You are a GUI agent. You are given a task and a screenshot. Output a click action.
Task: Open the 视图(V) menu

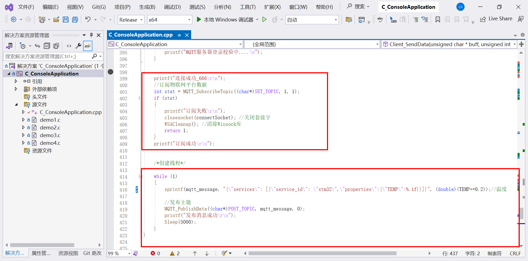[x=75, y=7]
